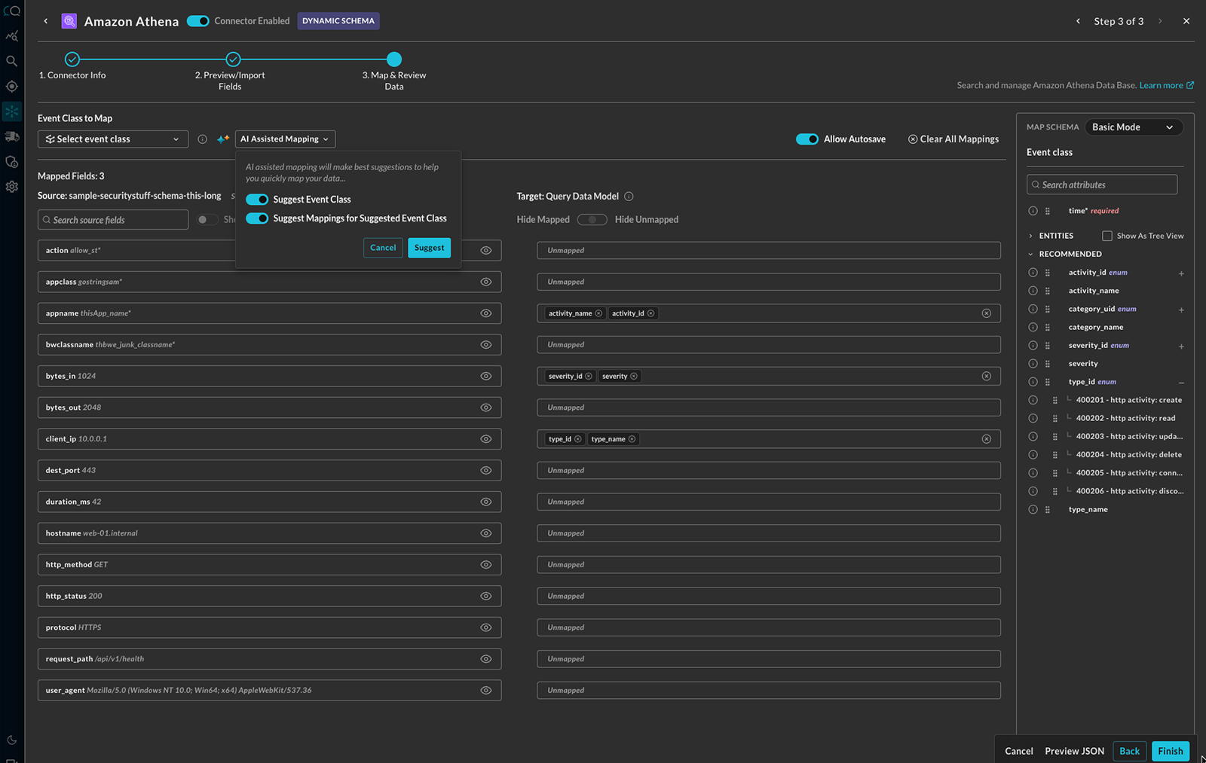Click step 2 Preview/Import Fields
The height and width of the screenshot is (763, 1206).
(233, 60)
